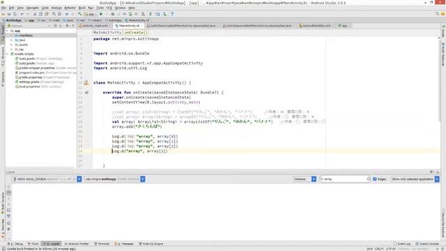
Task: Collapse the app module tree node
Action: coord(7,31)
